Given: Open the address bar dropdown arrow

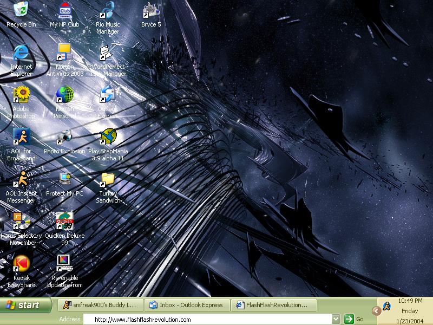Looking at the screenshot, I should pos(336,319).
